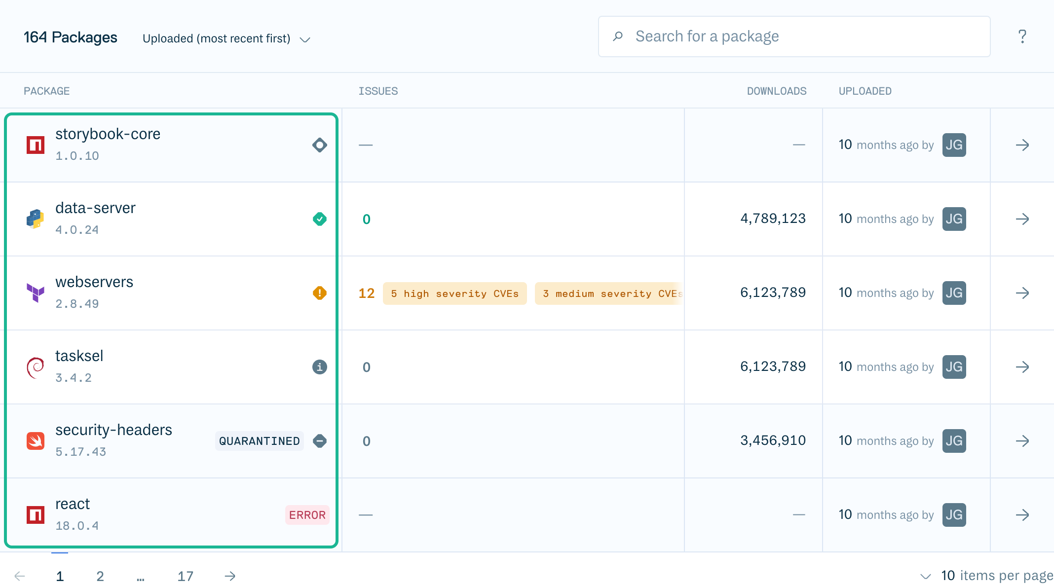Click the npm icon for react

click(x=36, y=515)
